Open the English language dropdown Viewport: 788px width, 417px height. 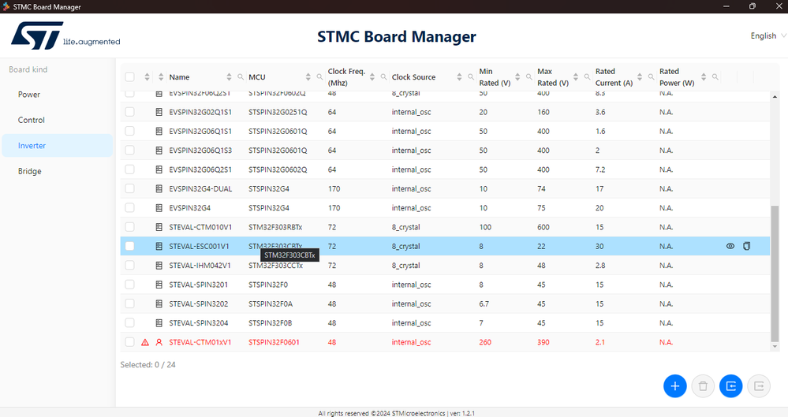pos(768,35)
